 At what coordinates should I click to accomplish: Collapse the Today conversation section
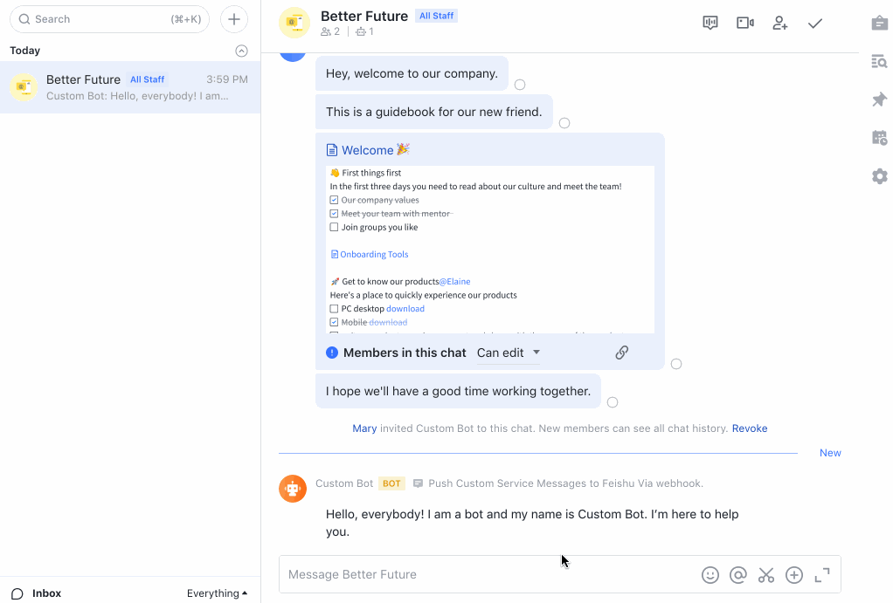[x=242, y=51]
